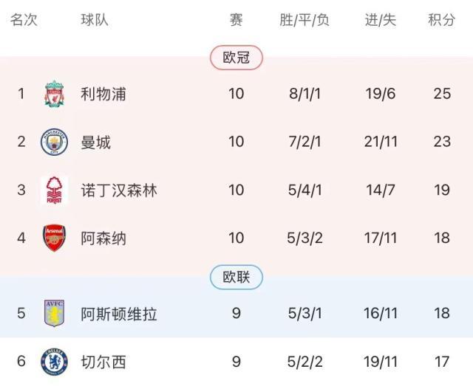Screen dimensions: 473x389
Task: Click the Arsenal club crest icon
Action: click(x=53, y=238)
